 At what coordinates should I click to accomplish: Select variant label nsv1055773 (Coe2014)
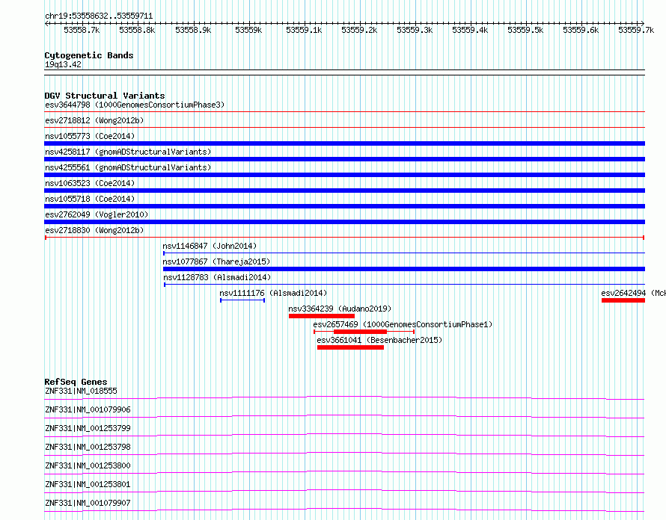coord(90,136)
